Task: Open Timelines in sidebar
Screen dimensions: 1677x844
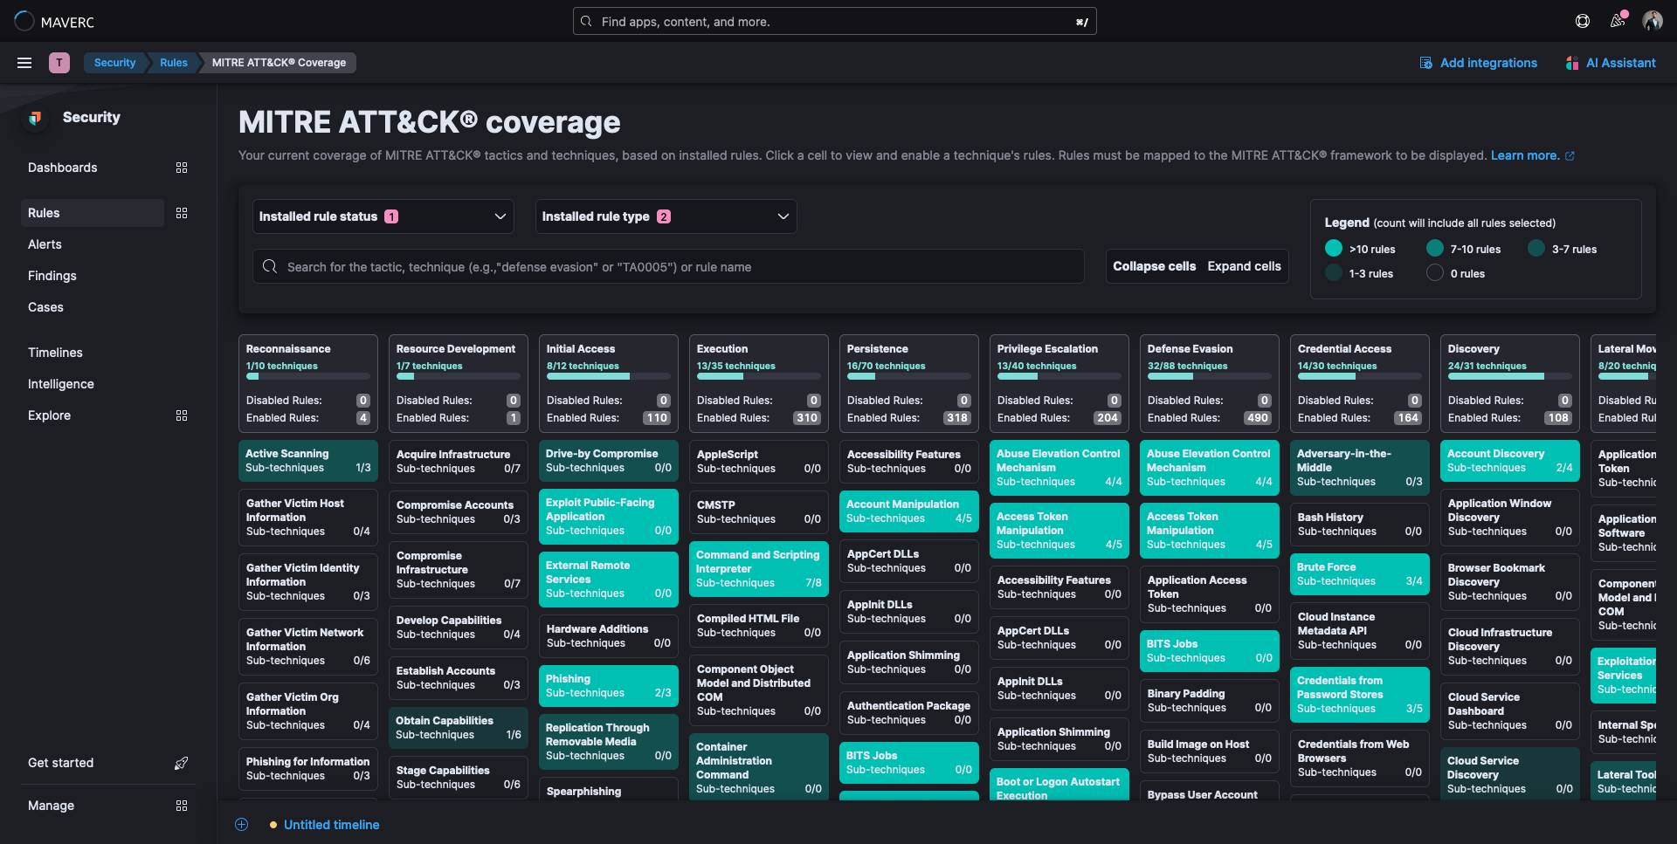Action: click(x=55, y=353)
